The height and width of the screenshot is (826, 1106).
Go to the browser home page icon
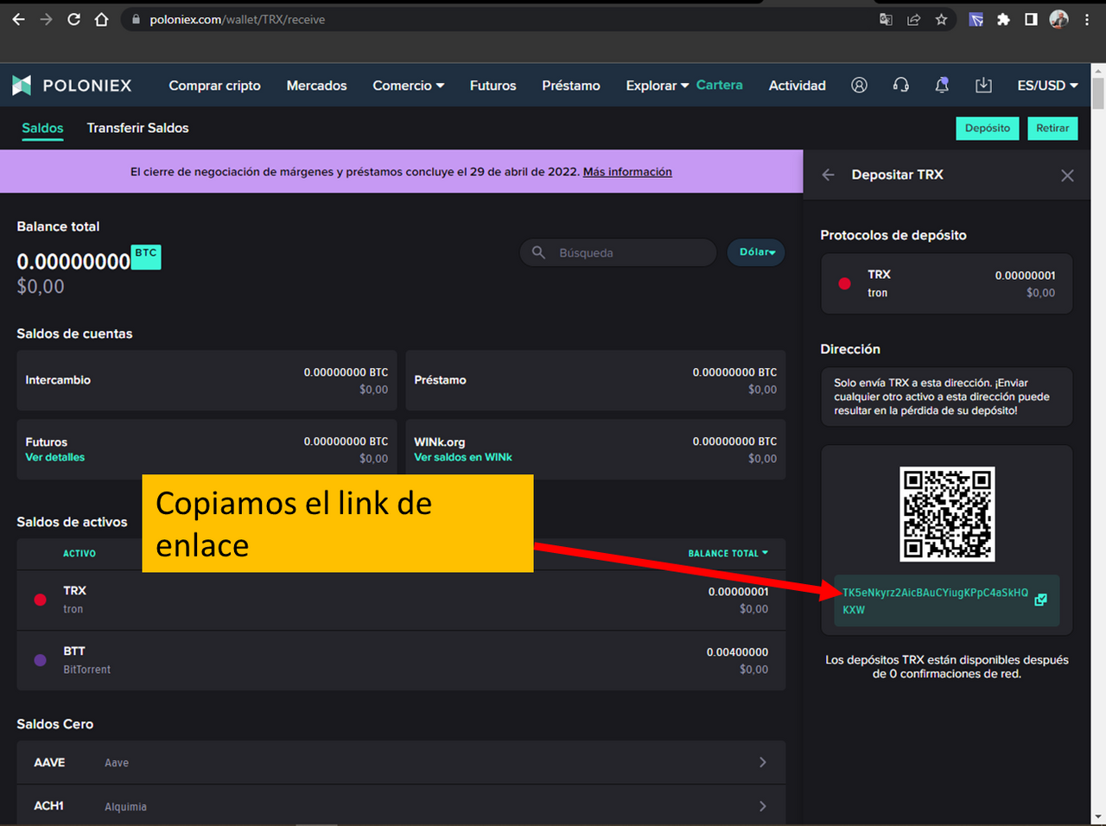pos(101,19)
